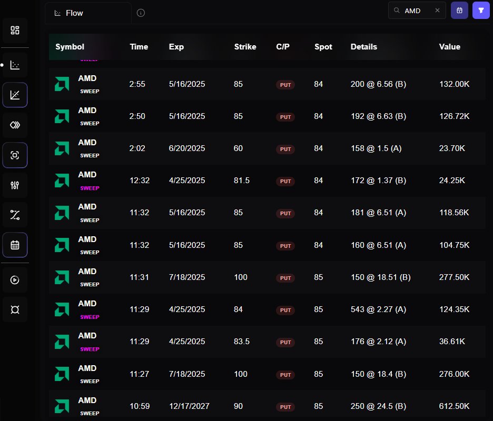
Task: Click the double-chevron diamond sidebar icon
Action: (15, 125)
